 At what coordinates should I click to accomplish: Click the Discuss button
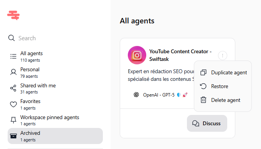207,123
